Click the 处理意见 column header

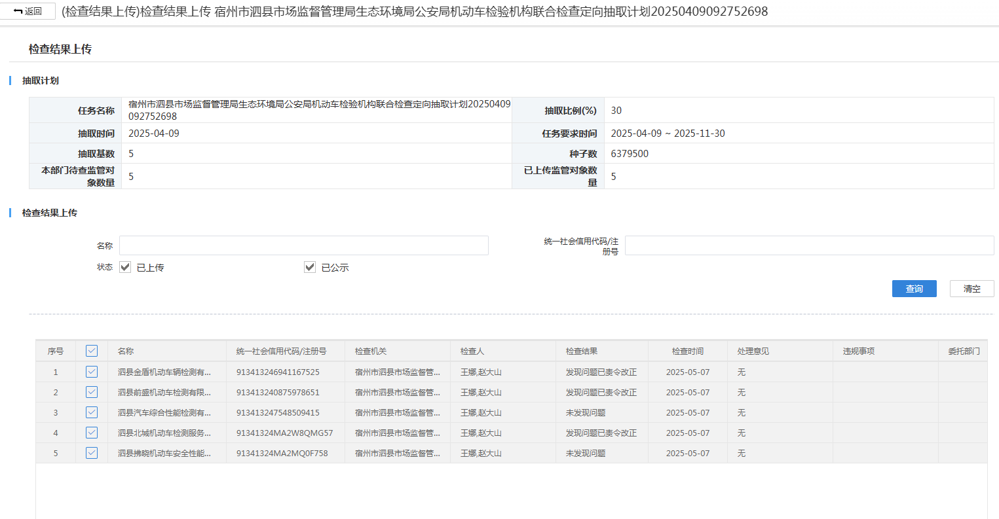[780, 351]
